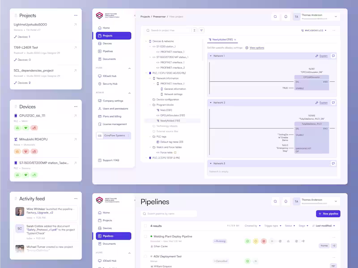This screenshot has height=268, width=358.
Task: Click the collapse-all icon beside the project tree search
Action: (194, 30)
